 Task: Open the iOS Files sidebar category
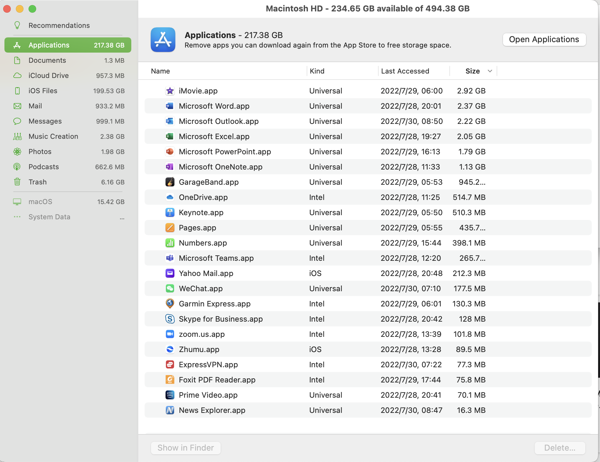tap(68, 91)
